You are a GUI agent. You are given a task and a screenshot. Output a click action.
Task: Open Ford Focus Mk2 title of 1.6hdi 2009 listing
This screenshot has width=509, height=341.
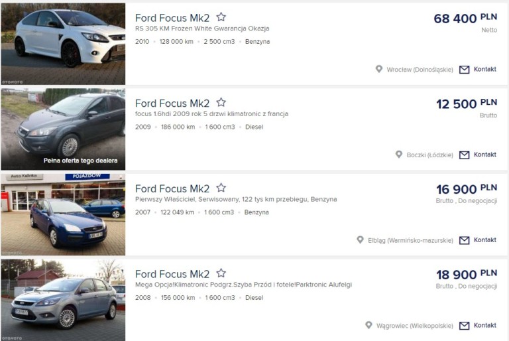point(172,103)
